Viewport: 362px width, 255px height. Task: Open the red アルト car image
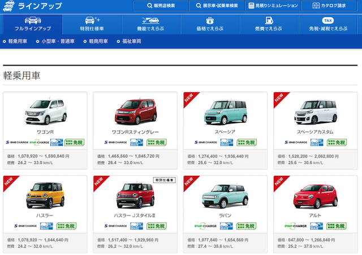pyautogui.click(x=316, y=196)
